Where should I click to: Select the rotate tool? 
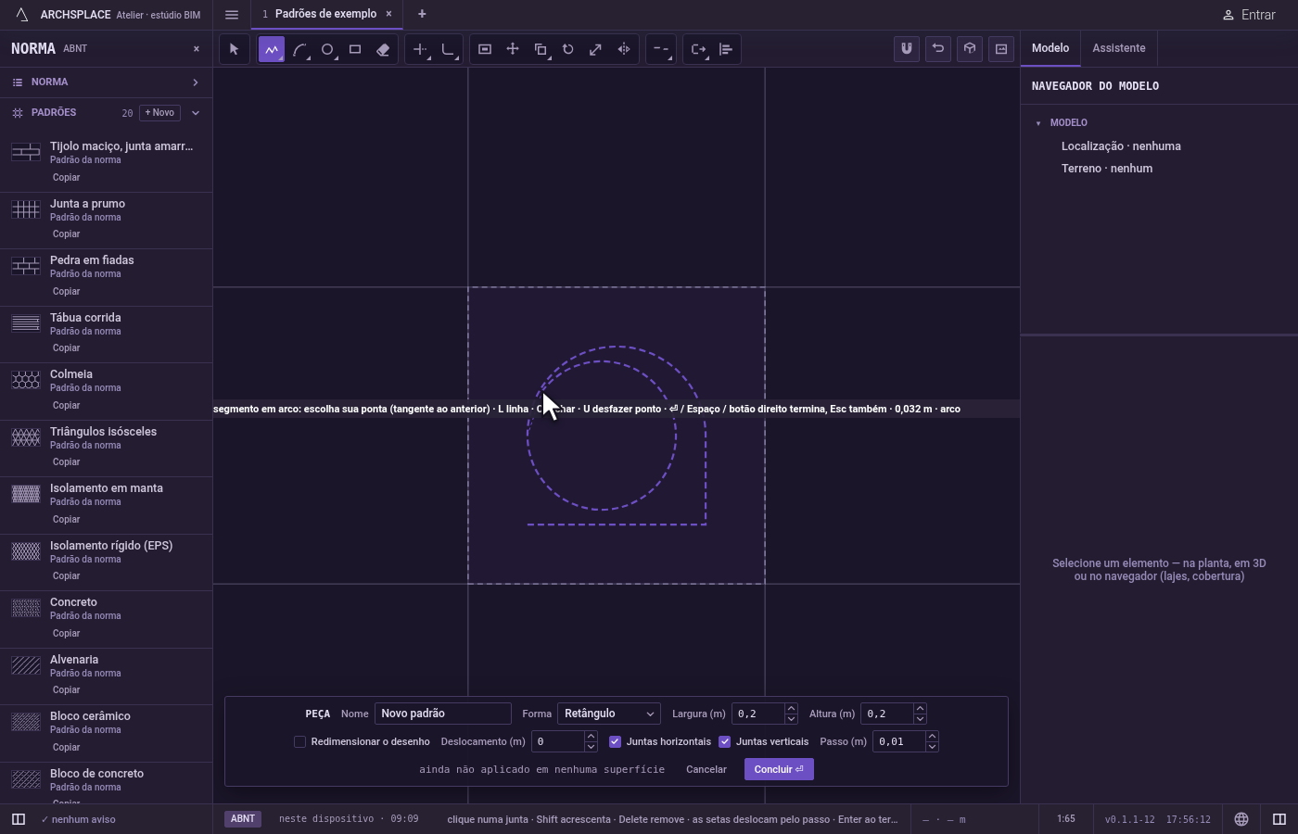(568, 49)
